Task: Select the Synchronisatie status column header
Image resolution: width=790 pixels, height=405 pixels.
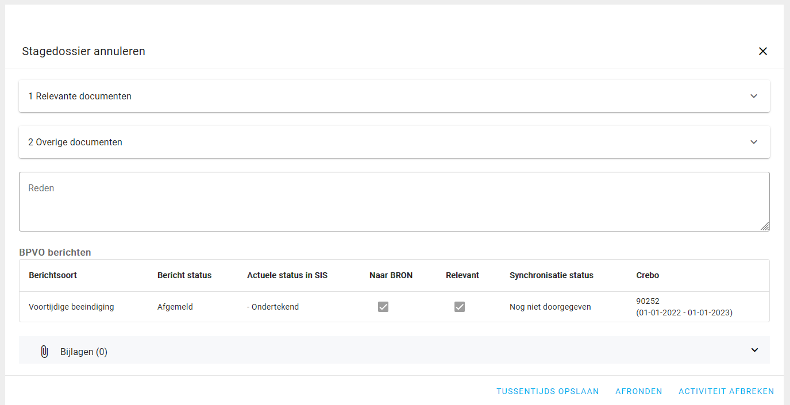Action: (x=551, y=275)
